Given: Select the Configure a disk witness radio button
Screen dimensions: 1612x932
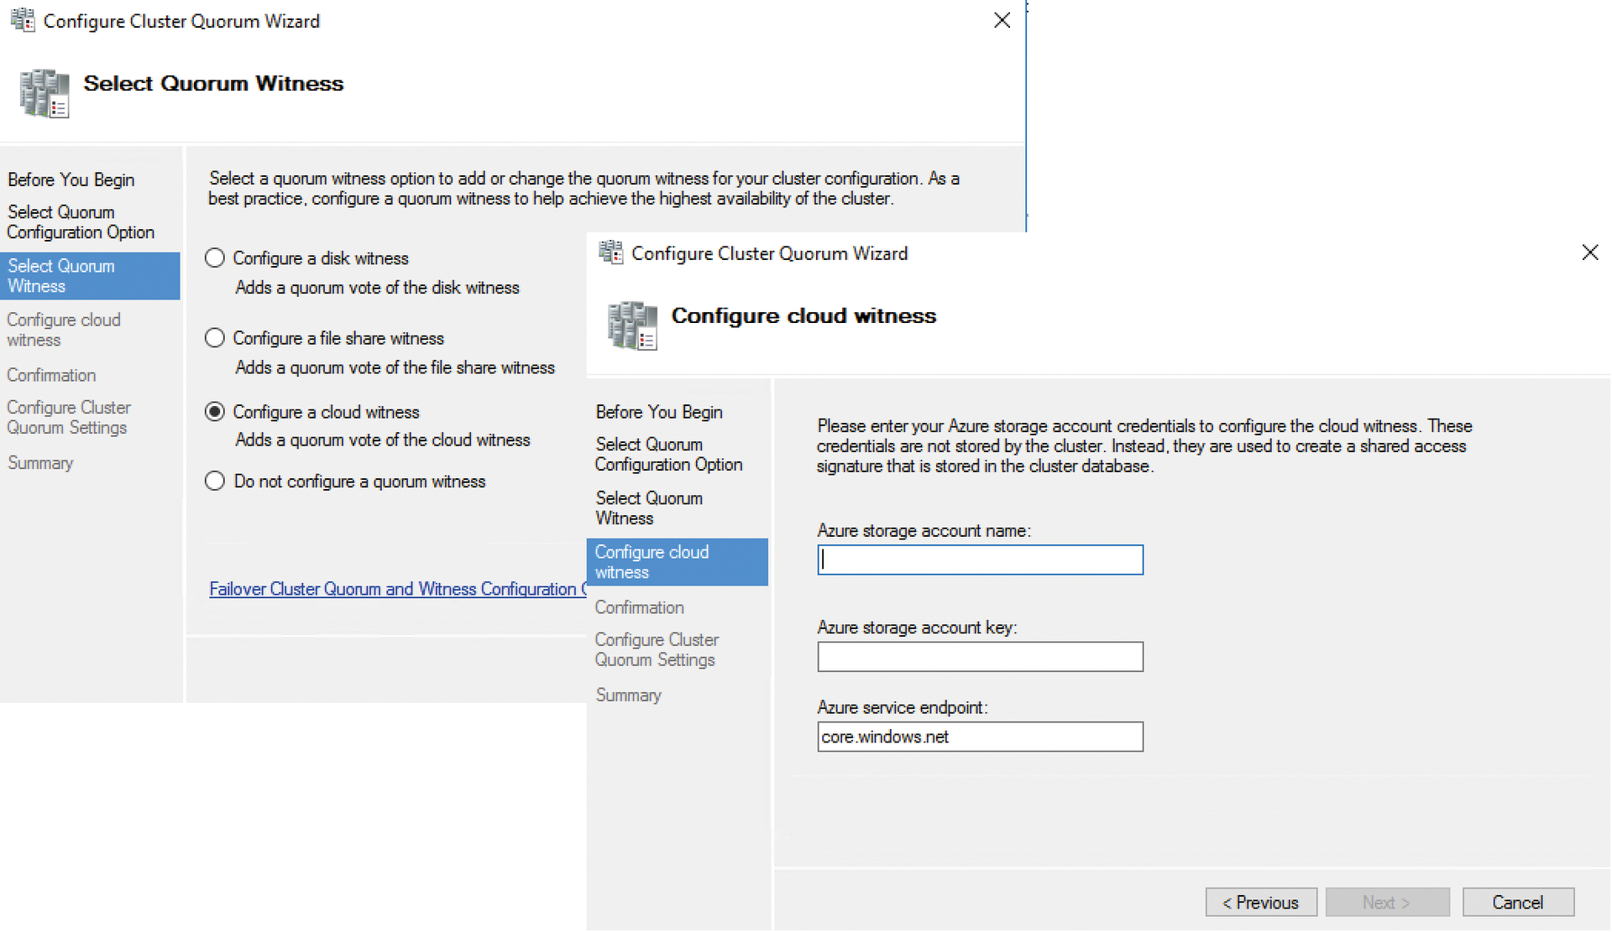Looking at the screenshot, I should tap(214, 258).
